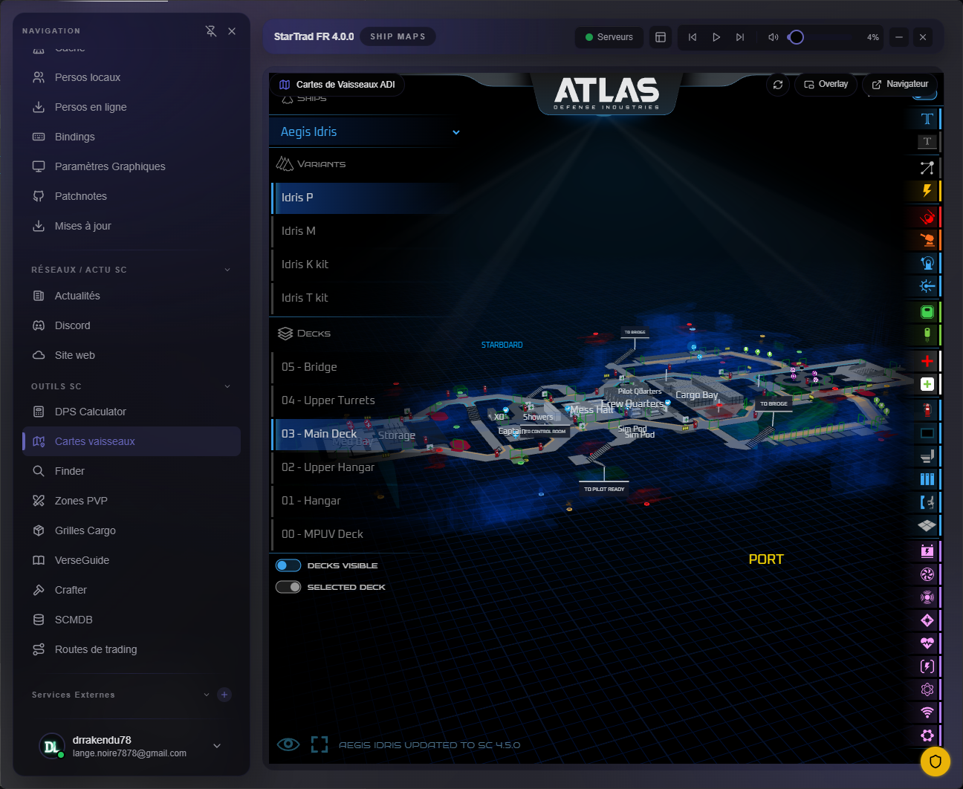Click the red fire extinguisher map icon
Image resolution: width=963 pixels, height=789 pixels.
[927, 409]
